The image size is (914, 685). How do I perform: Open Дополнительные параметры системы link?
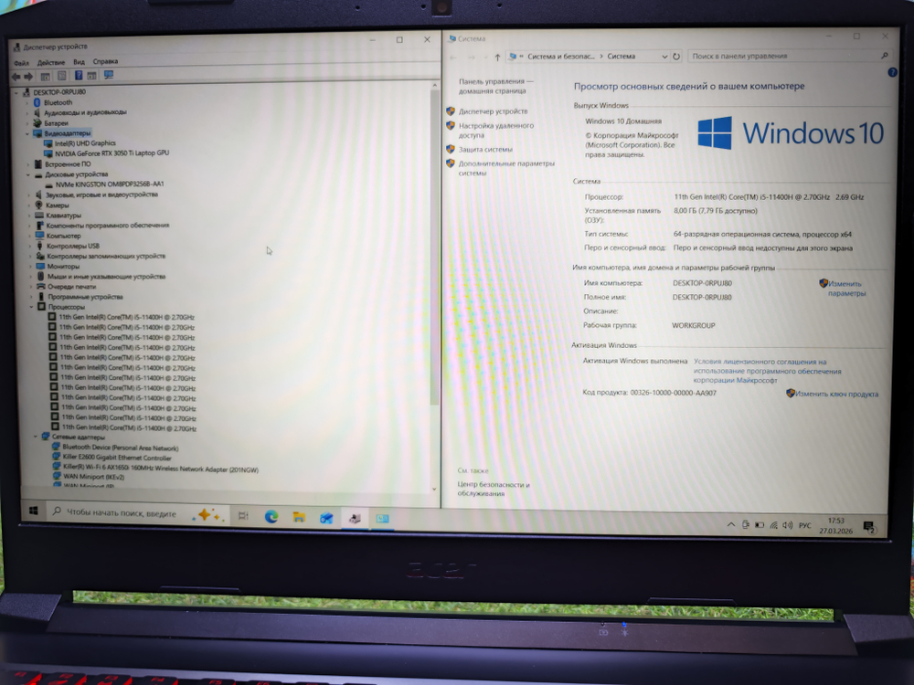point(506,168)
